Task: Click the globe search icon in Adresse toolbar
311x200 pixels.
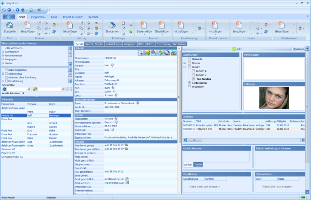Action: pos(167,53)
